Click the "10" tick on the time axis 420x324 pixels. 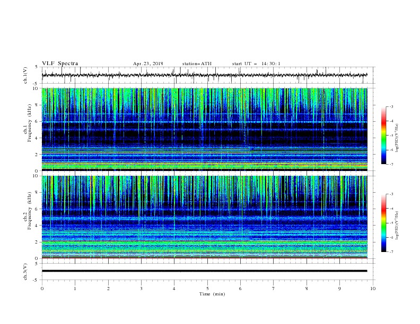tap(373, 289)
